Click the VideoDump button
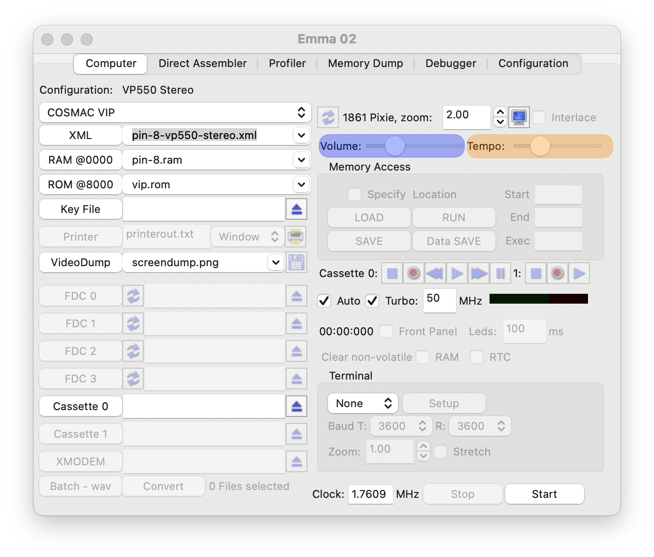 coord(81,262)
